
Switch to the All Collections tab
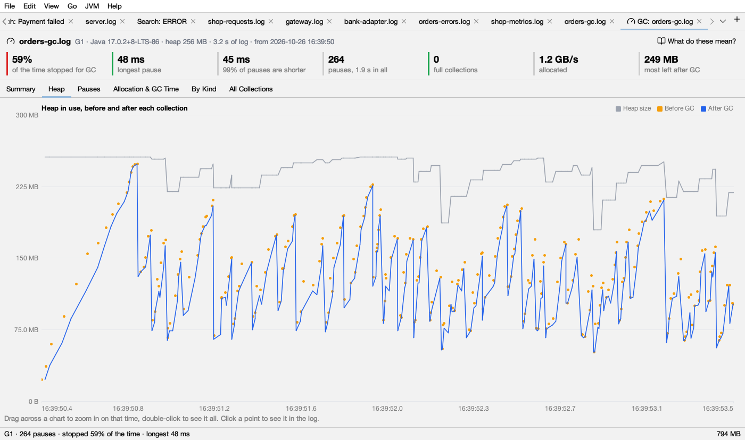[251, 89]
